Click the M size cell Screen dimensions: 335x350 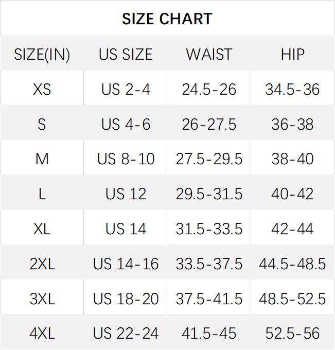pyautogui.click(x=42, y=159)
